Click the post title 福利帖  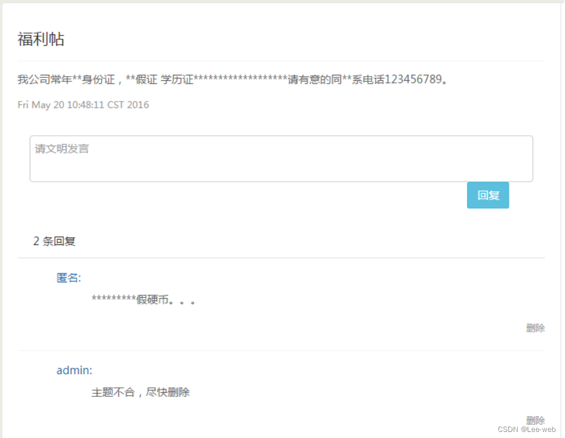pos(41,39)
